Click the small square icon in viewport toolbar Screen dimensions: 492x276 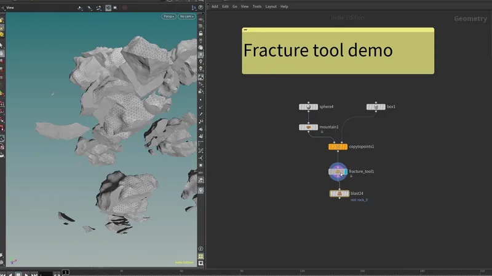tap(115, 8)
